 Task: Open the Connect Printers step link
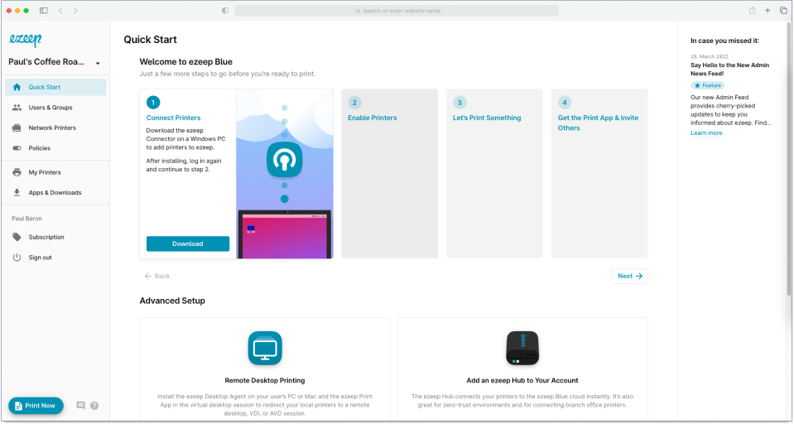click(173, 118)
